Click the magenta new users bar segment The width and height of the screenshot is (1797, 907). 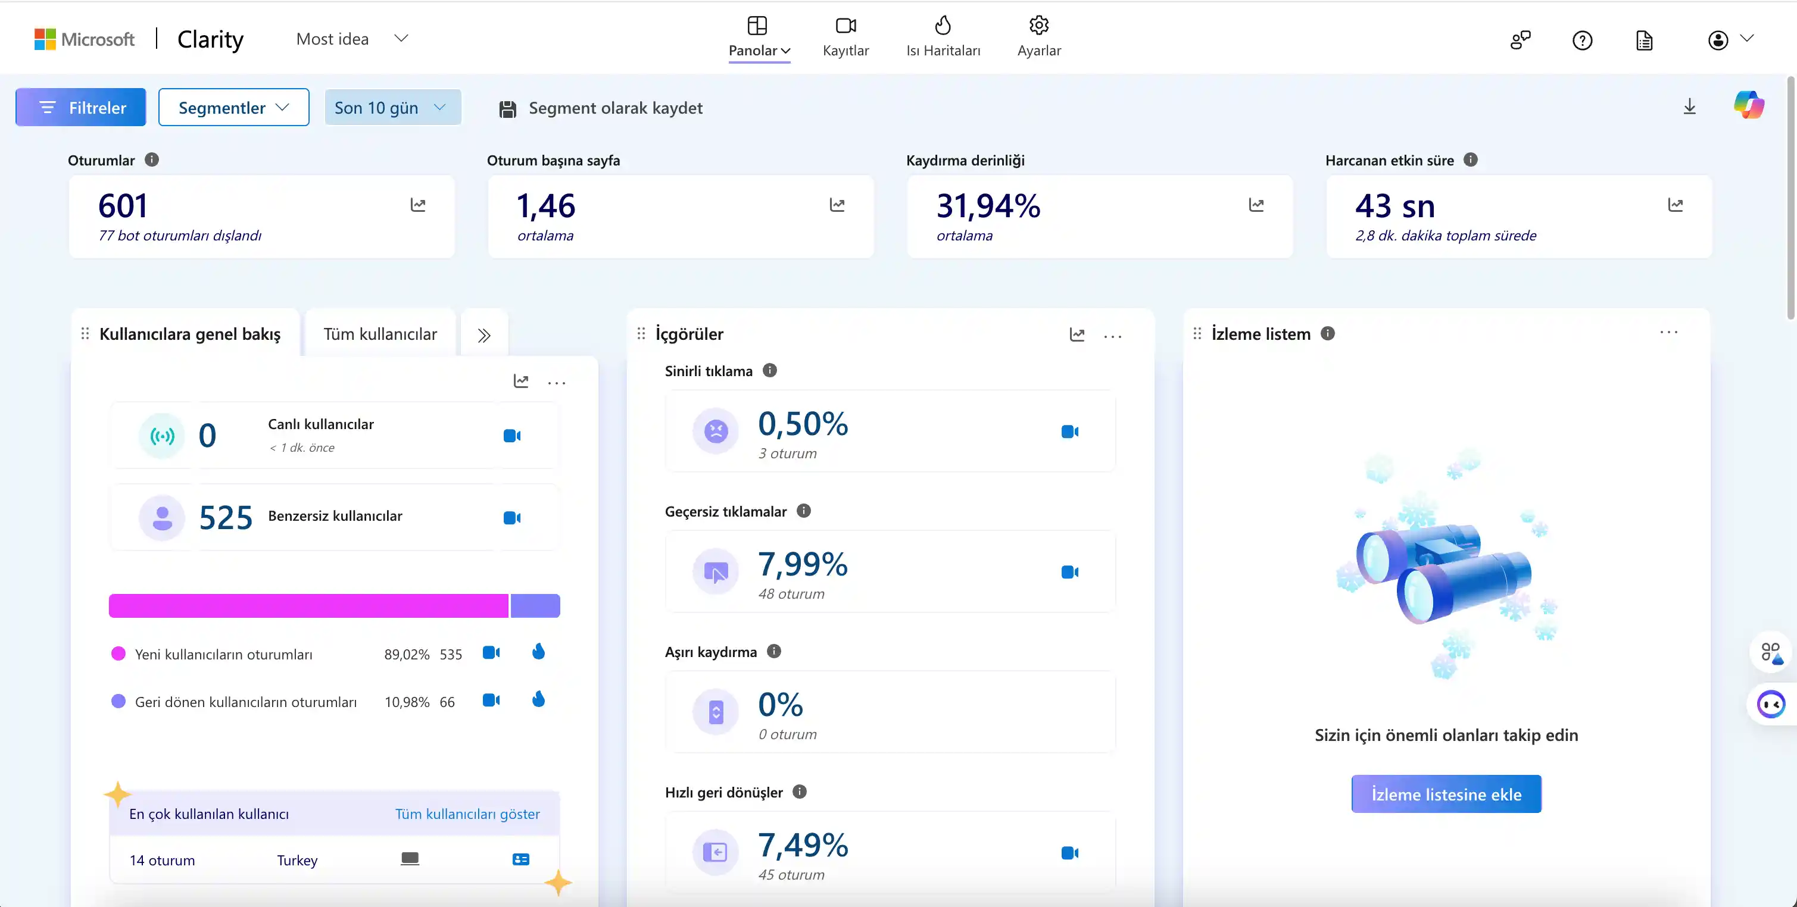(x=308, y=606)
